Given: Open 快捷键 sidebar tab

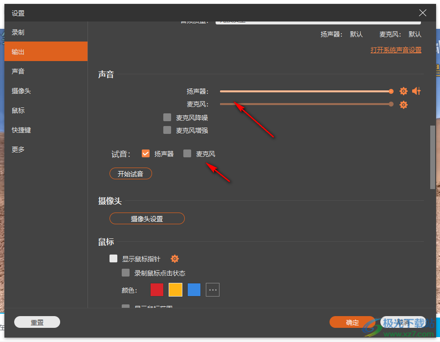Looking at the screenshot, I should 46,130.
